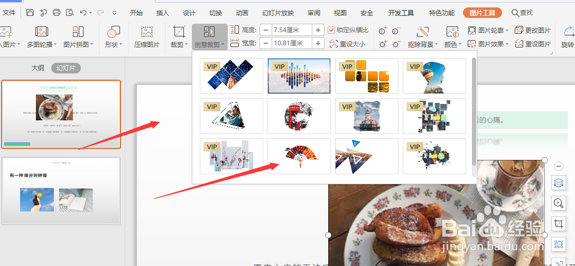Choose the lighthouse brush-edge crop style
The width and height of the screenshot is (575, 266).
[x=367, y=116]
